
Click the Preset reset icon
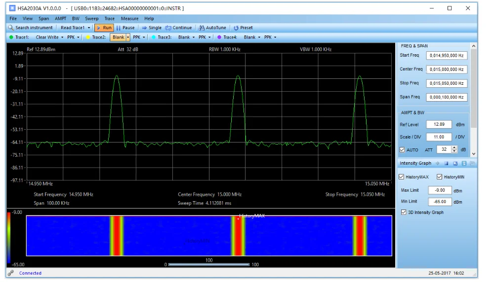pos(236,28)
